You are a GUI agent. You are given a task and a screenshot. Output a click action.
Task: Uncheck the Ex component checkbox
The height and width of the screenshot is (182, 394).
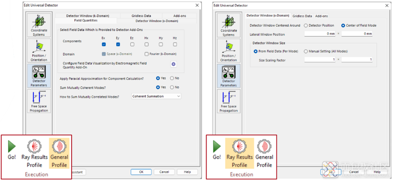[103, 44]
